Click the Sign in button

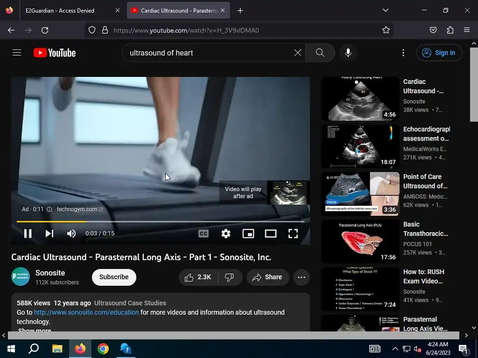point(439,53)
